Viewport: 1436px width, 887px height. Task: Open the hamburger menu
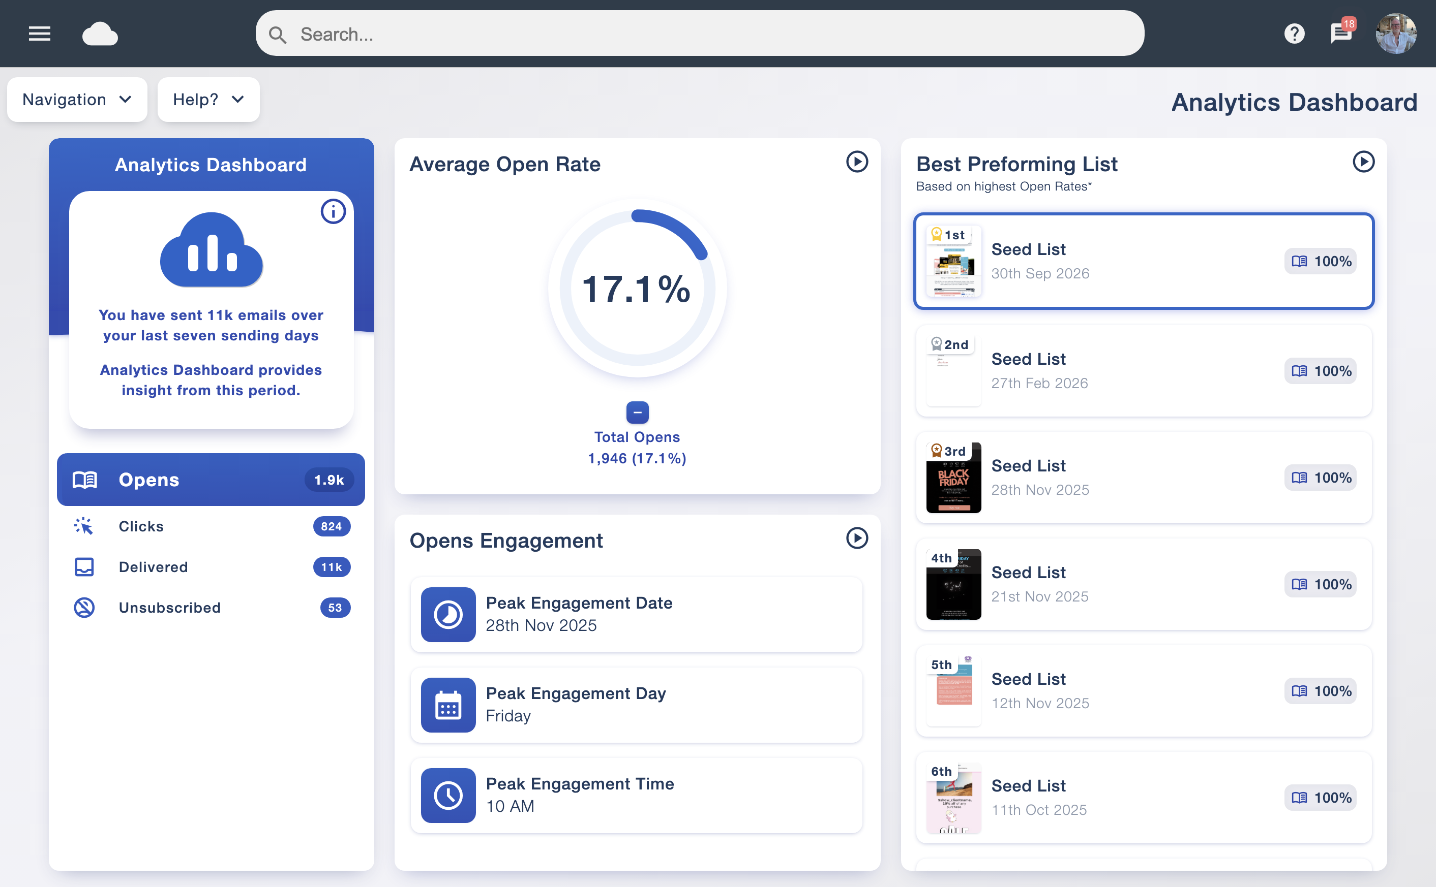(x=39, y=34)
